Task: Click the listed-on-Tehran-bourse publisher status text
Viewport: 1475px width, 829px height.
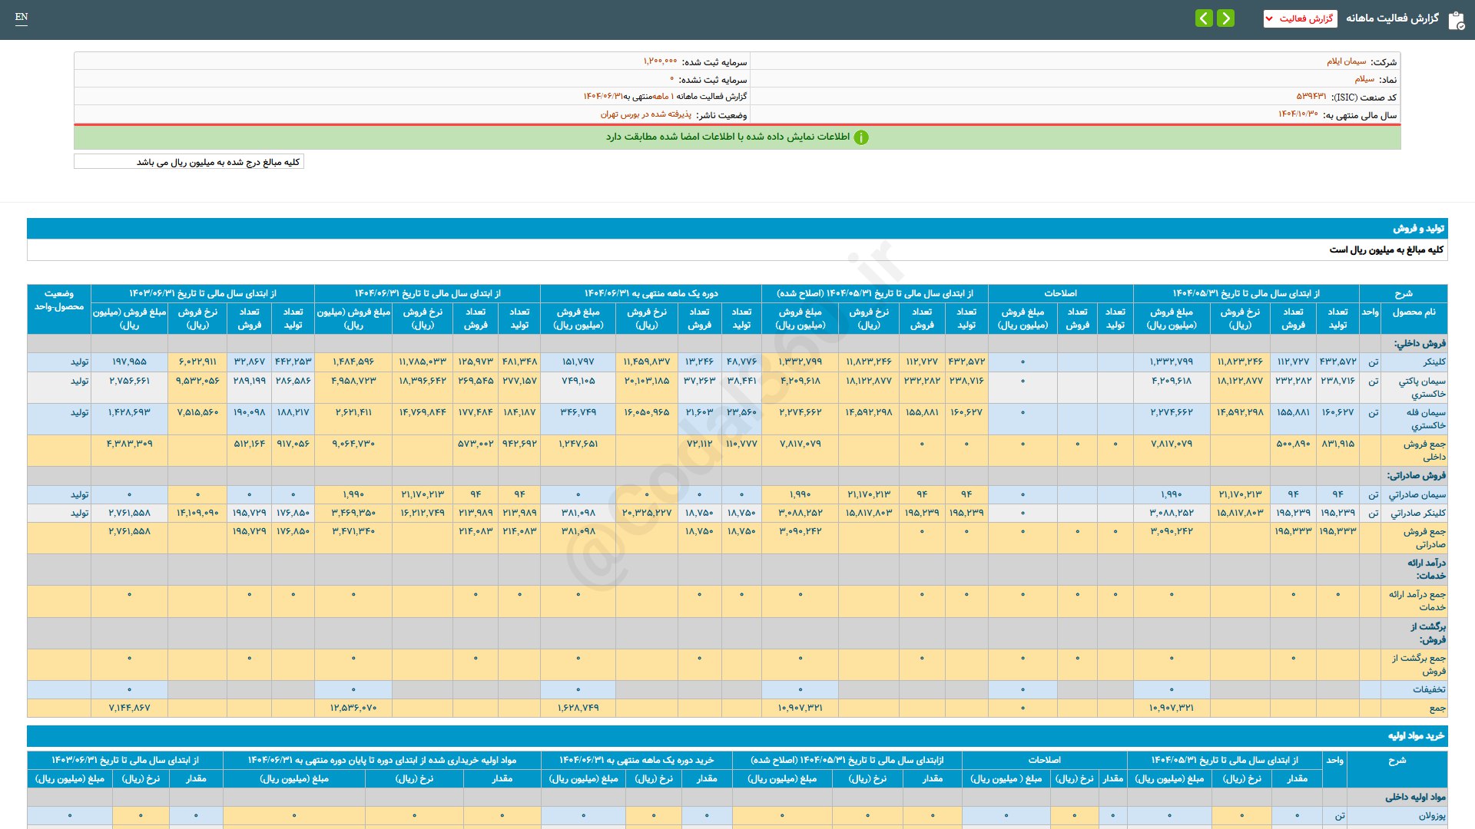Action: (x=645, y=114)
